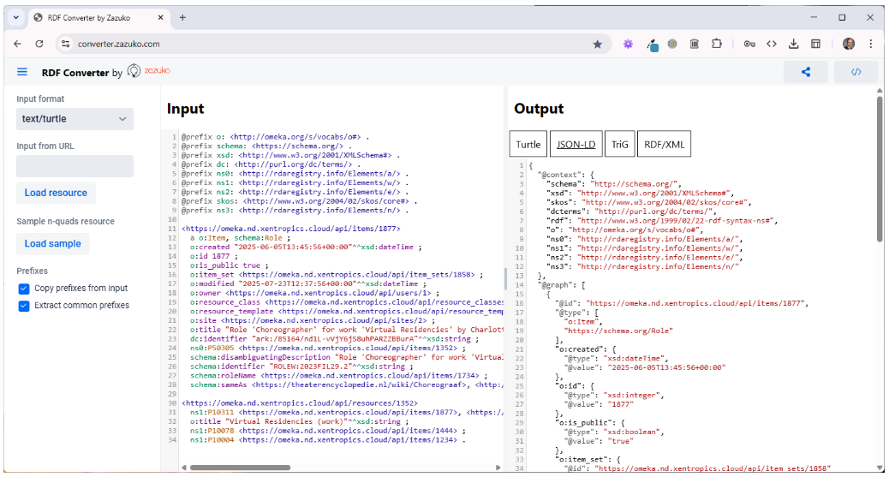889x477 pixels.
Task: Toggle Copy prefixes from input checkbox
Action: pyautogui.click(x=23, y=289)
